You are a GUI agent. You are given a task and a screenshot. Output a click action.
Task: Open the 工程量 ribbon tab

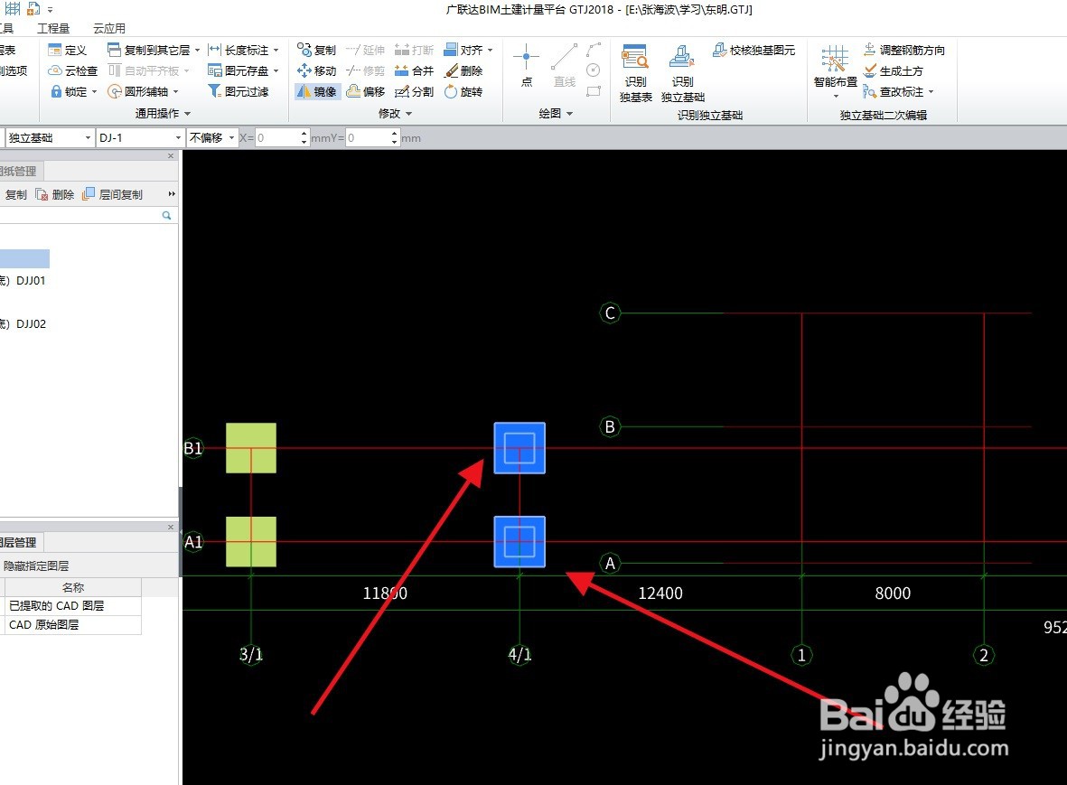click(x=53, y=29)
